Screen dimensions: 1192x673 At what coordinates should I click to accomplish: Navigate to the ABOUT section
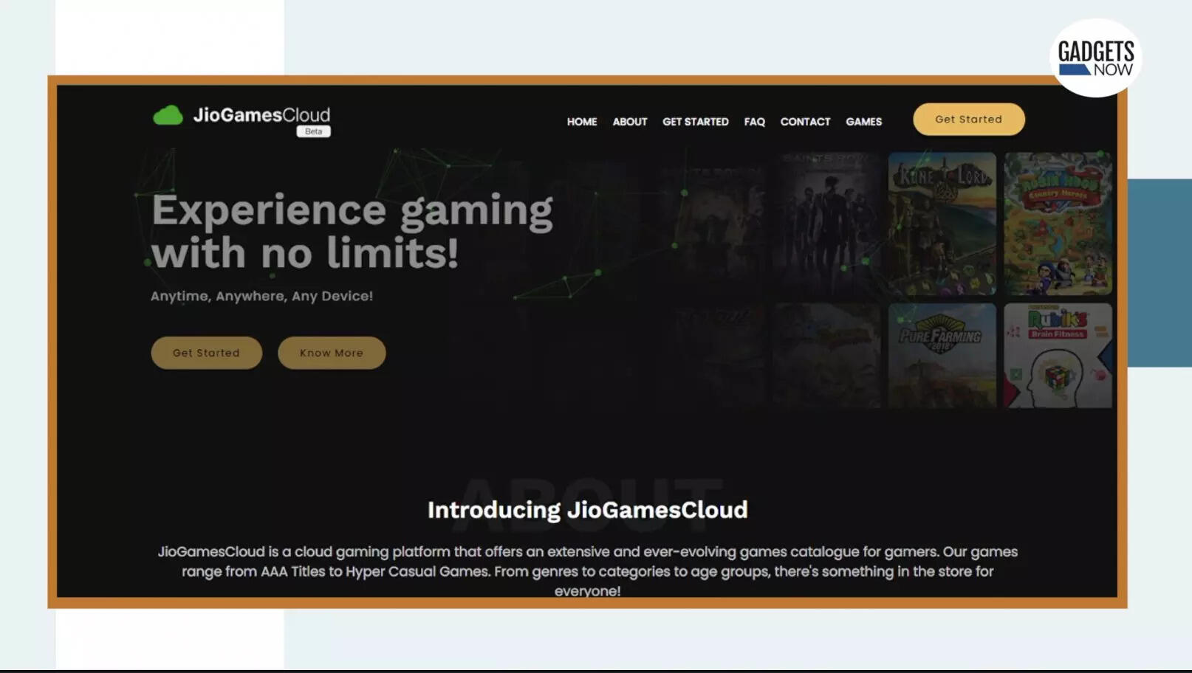pos(629,121)
